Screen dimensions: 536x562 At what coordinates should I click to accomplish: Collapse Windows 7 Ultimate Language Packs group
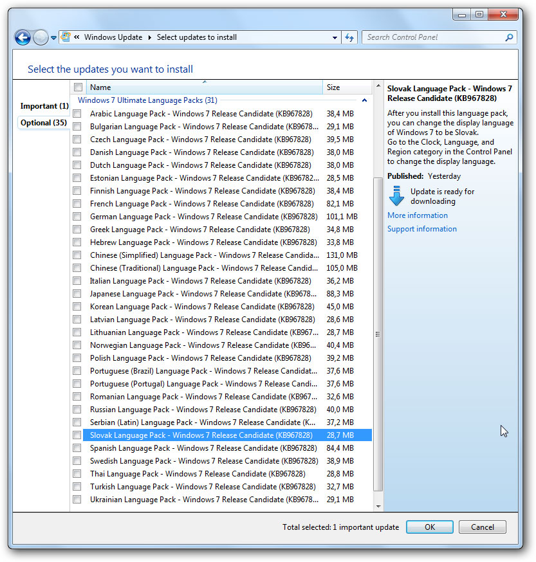coord(364,100)
